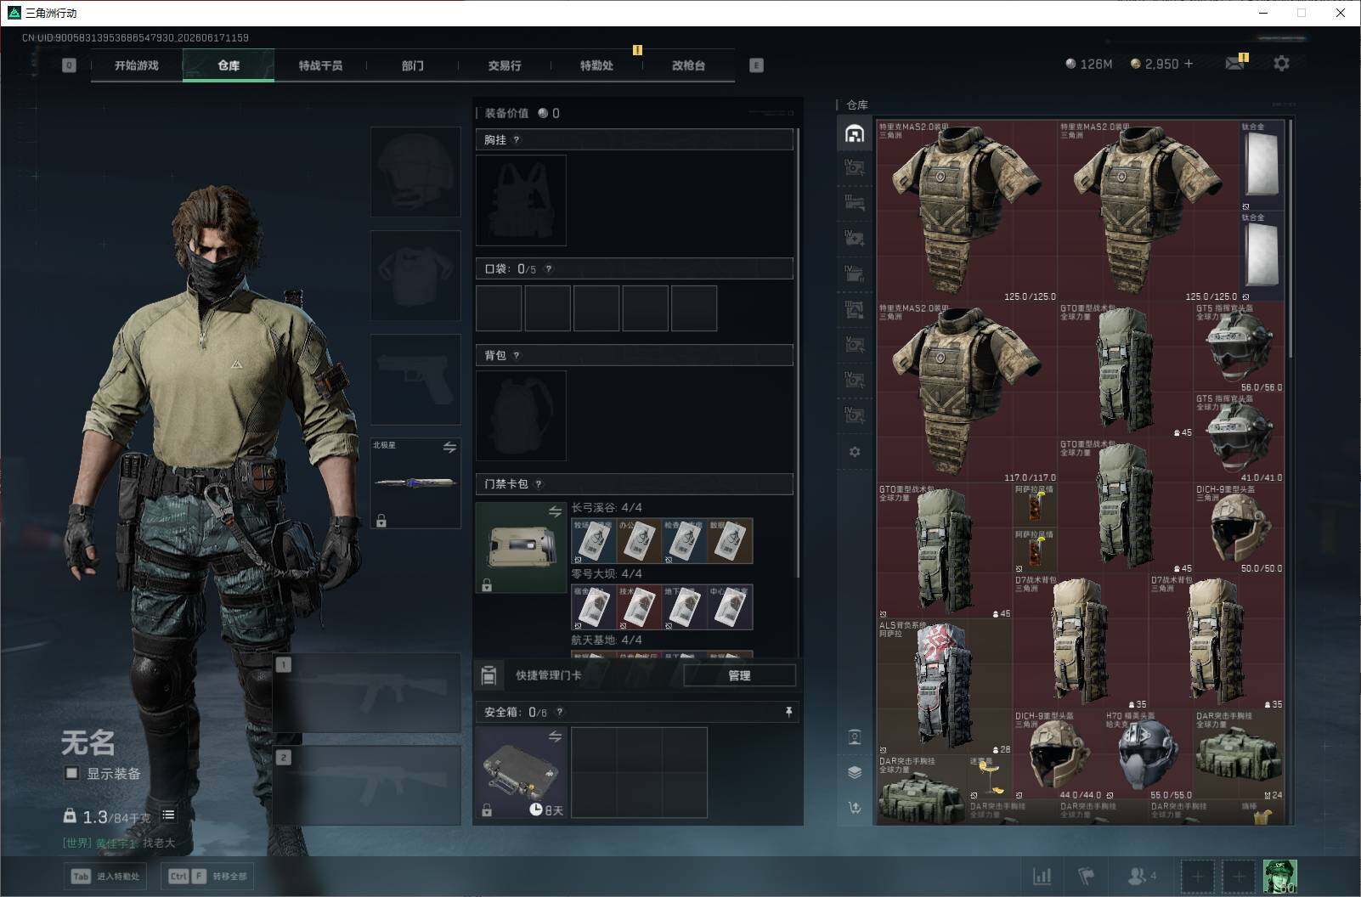The height and width of the screenshot is (897, 1361).
Task: Select the empty chest rig slot
Action: (x=521, y=200)
